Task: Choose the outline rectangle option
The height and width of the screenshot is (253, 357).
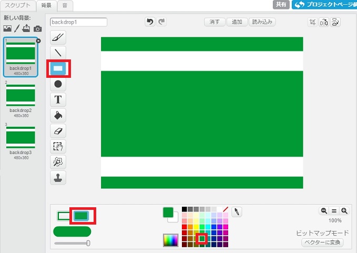Action: pos(64,216)
